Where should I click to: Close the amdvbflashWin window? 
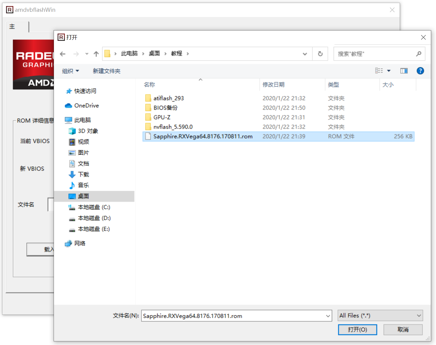[392, 10]
